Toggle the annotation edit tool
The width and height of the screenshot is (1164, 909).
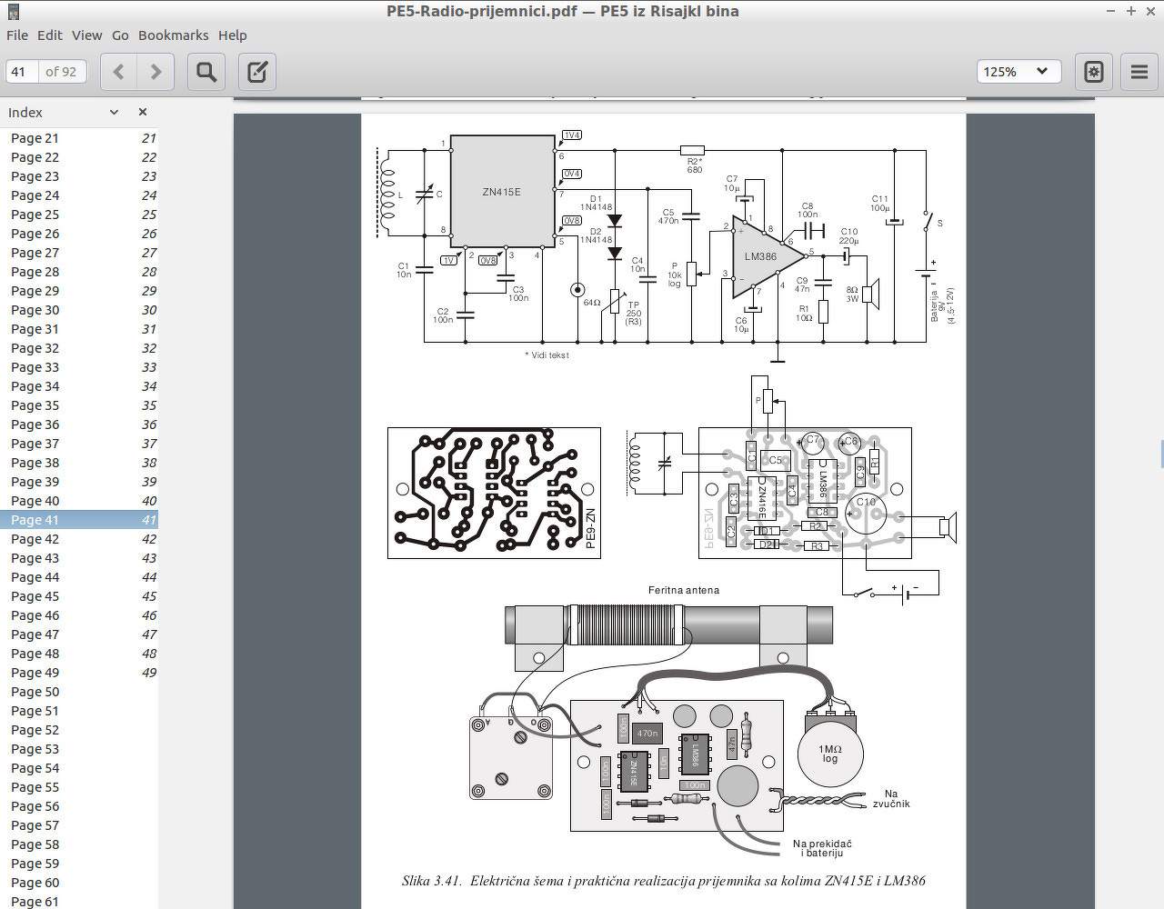pos(257,72)
